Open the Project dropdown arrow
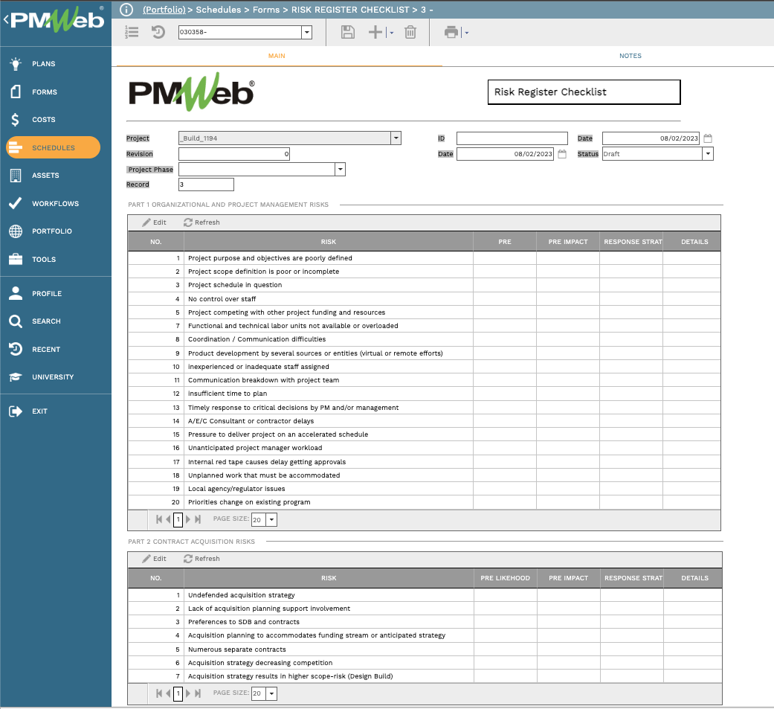774x709 pixels. click(x=396, y=138)
